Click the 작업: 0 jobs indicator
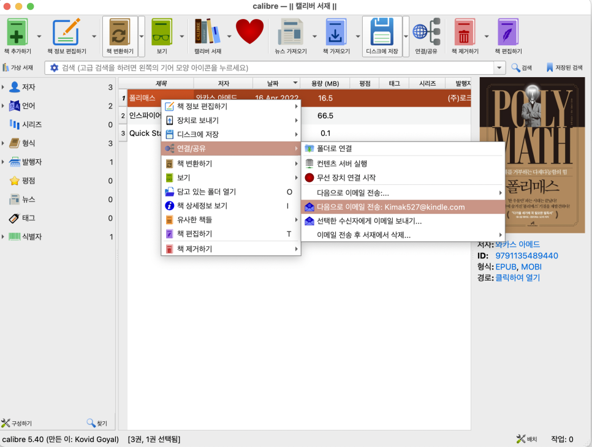The width and height of the screenshot is (592, 447). pyautogui.click(x=562, y=439)
